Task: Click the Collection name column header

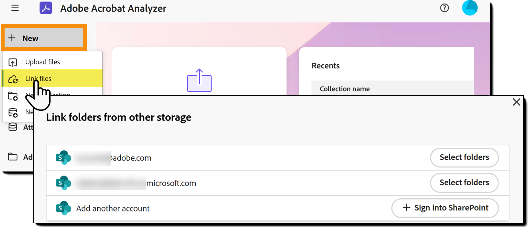Action: click(x=345, y=88)
